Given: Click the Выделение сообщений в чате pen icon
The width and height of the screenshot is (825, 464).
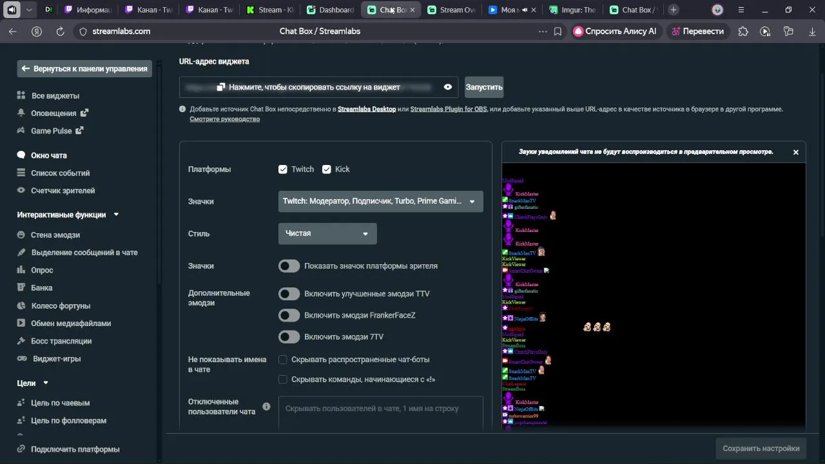Looking at the screenshot, I should pyautogui.click(x=21, y=252).
